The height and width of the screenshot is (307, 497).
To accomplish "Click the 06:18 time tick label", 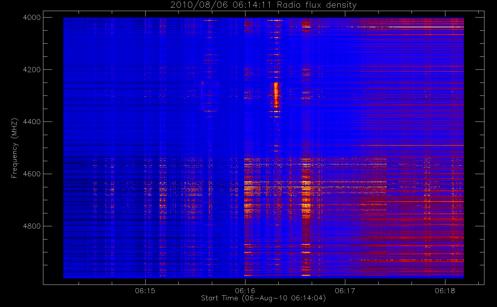I will 445,291.
